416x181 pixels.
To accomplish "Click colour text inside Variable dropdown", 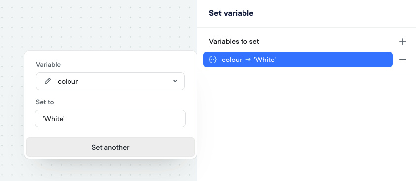I will coord(68,81).
